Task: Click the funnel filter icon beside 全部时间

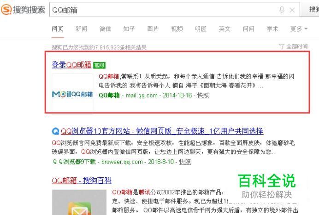Action: tap(282, 47)
